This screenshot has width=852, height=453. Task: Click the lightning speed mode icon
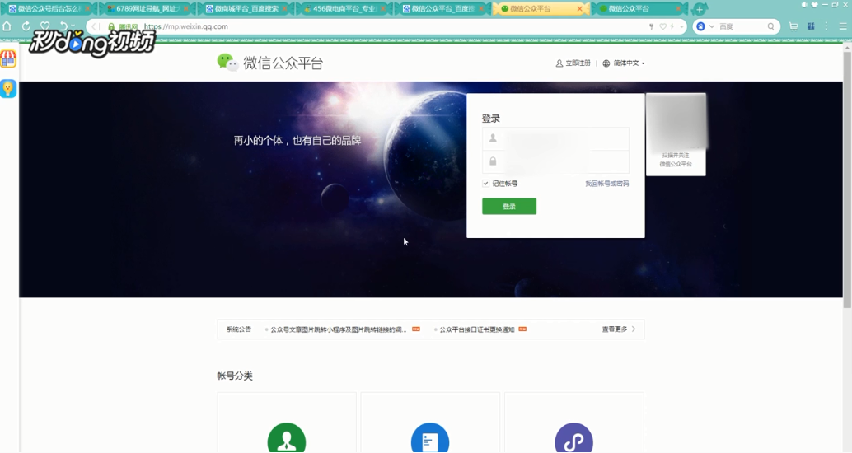coord(672,26)
